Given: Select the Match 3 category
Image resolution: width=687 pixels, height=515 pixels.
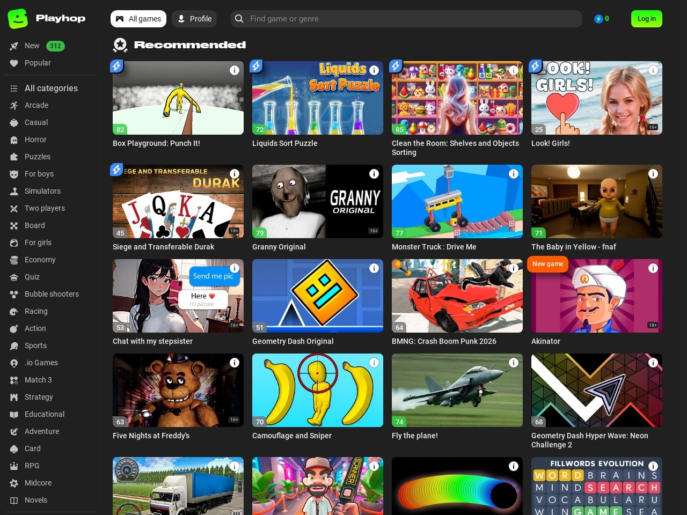Looking at the screenshot, I should [38, 380].
